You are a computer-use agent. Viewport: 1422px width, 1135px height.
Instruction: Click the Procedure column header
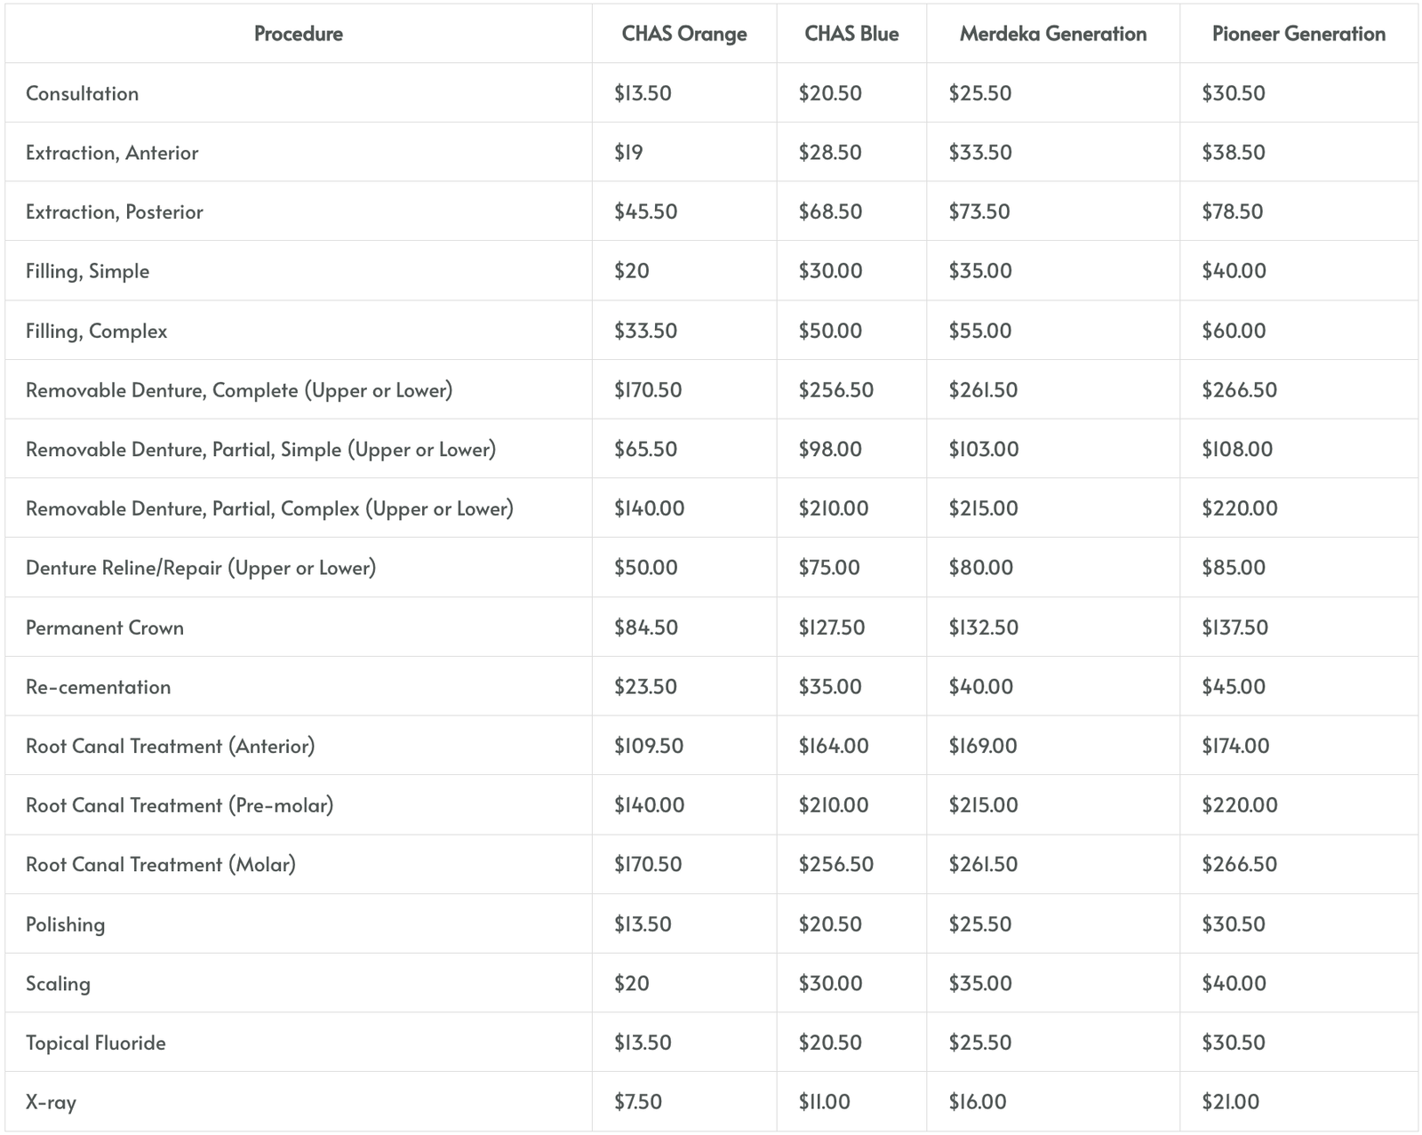click(x=298, y=34)
